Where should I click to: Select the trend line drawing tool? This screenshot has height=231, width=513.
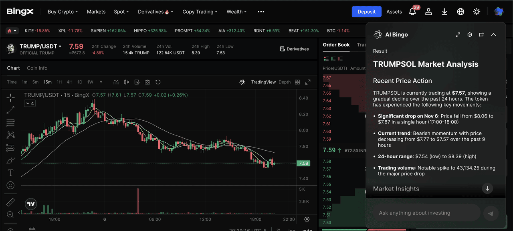tap(11, 110)
